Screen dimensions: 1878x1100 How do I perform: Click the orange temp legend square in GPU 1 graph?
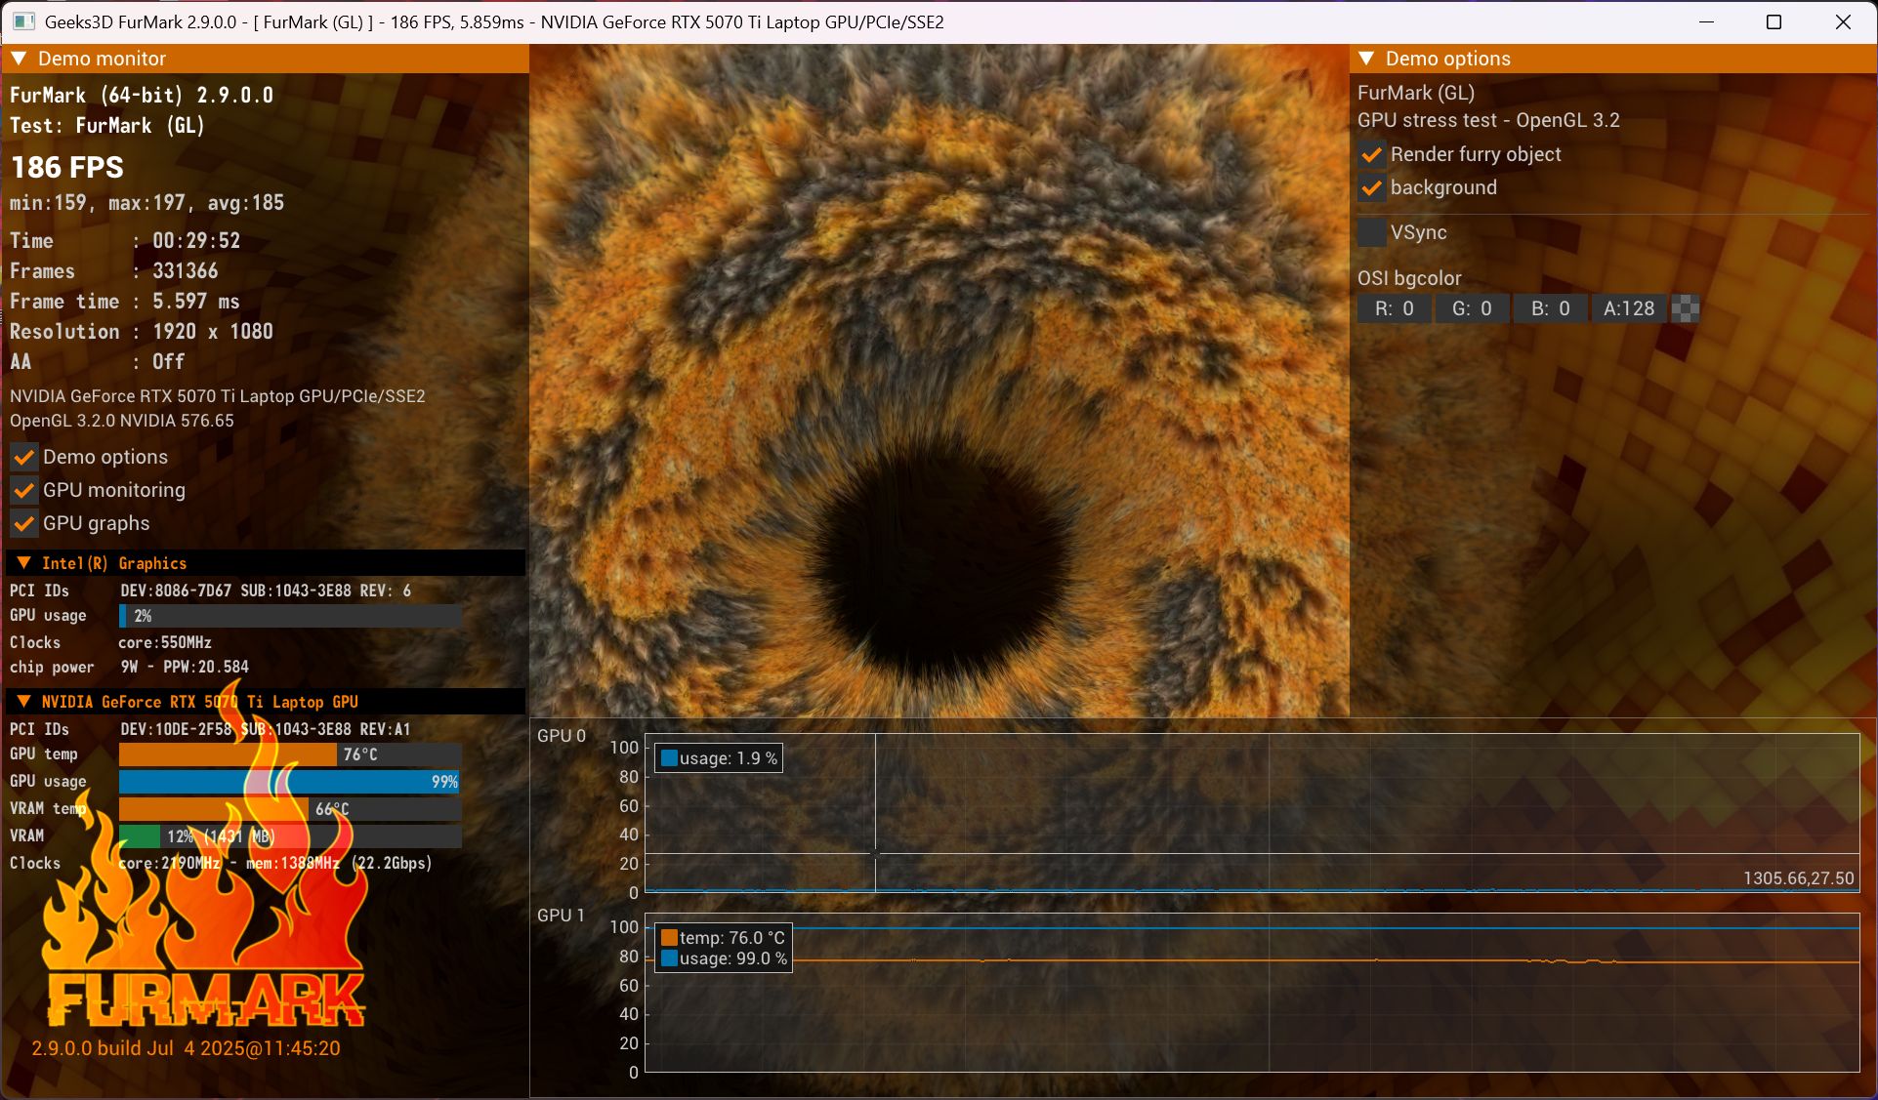point(669,938)
